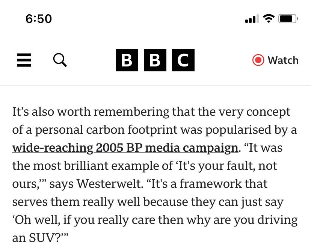Expand the site menu with the three lines
Screen dimensions: 311x249
coord(24,60)
